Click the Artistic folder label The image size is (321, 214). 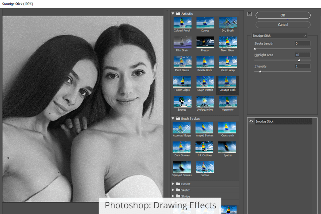187,14
